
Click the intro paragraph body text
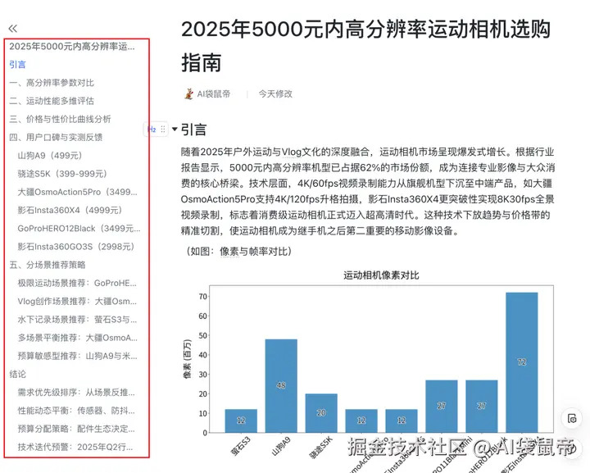tap(368, 191)
